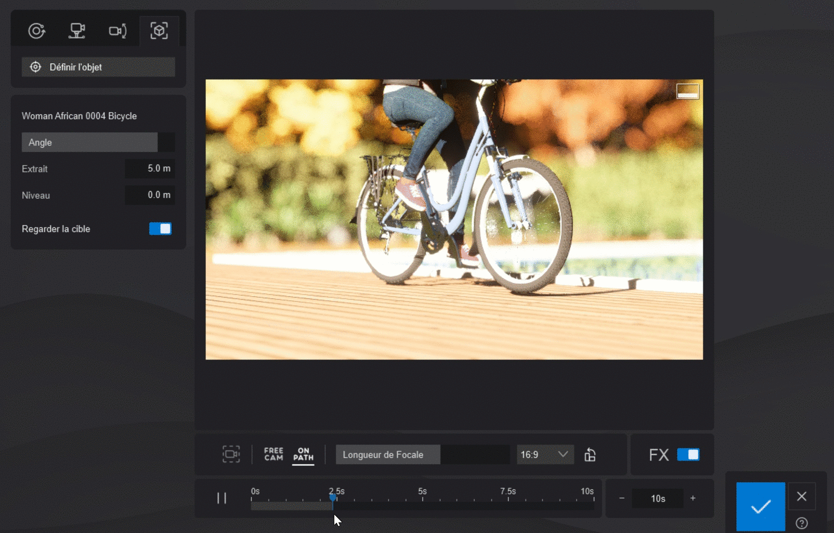The height and width of the screenshot is (533, 834).
Task: Decrease duration with minus button
Action: (x=622, y=498)
